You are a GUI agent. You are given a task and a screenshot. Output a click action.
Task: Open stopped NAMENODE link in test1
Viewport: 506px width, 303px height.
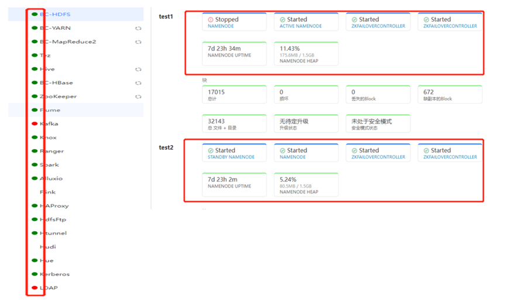click(x=221, y=26)
